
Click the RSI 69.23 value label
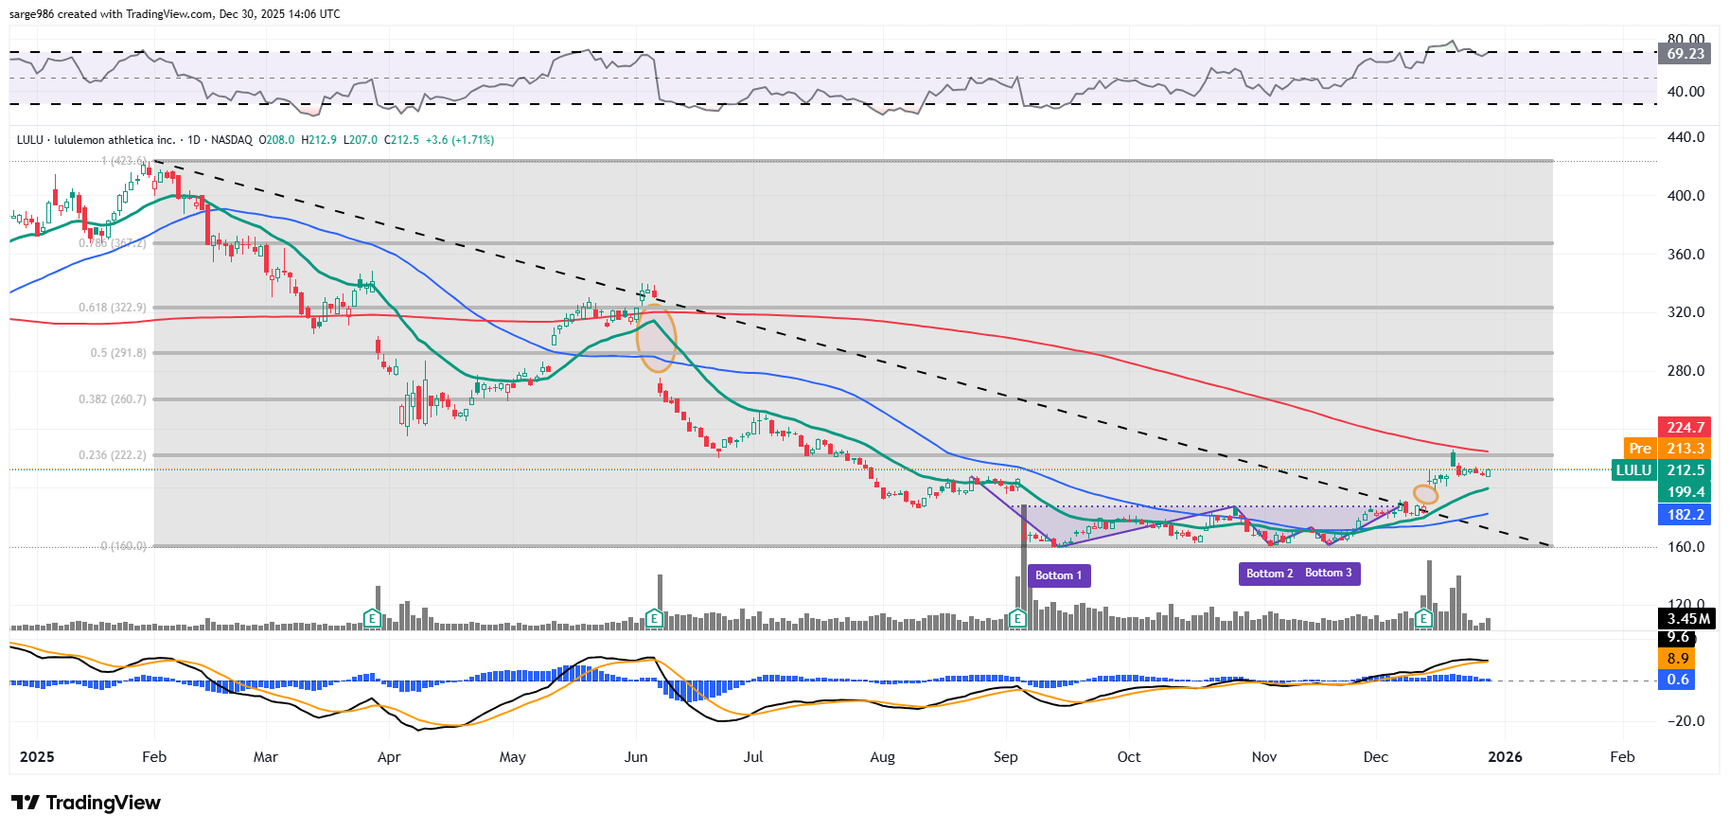[x=1685, y=54]
